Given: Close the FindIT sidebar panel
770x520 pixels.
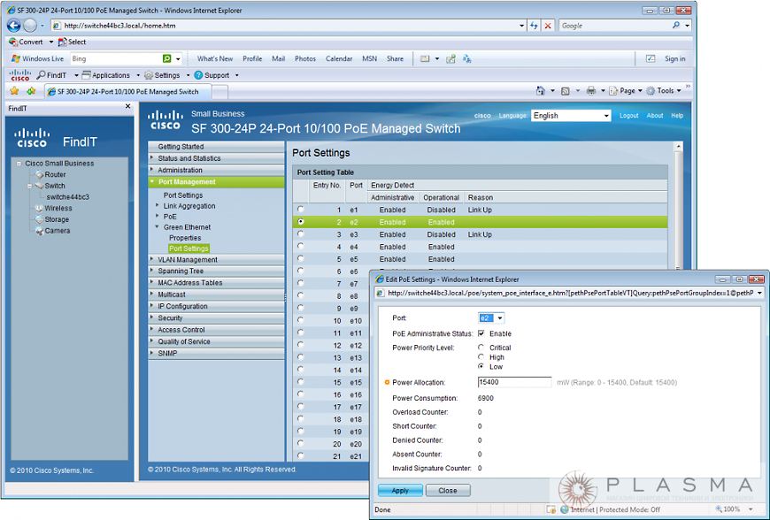Looking at the screenshot, I should click(x=127, y=106).
